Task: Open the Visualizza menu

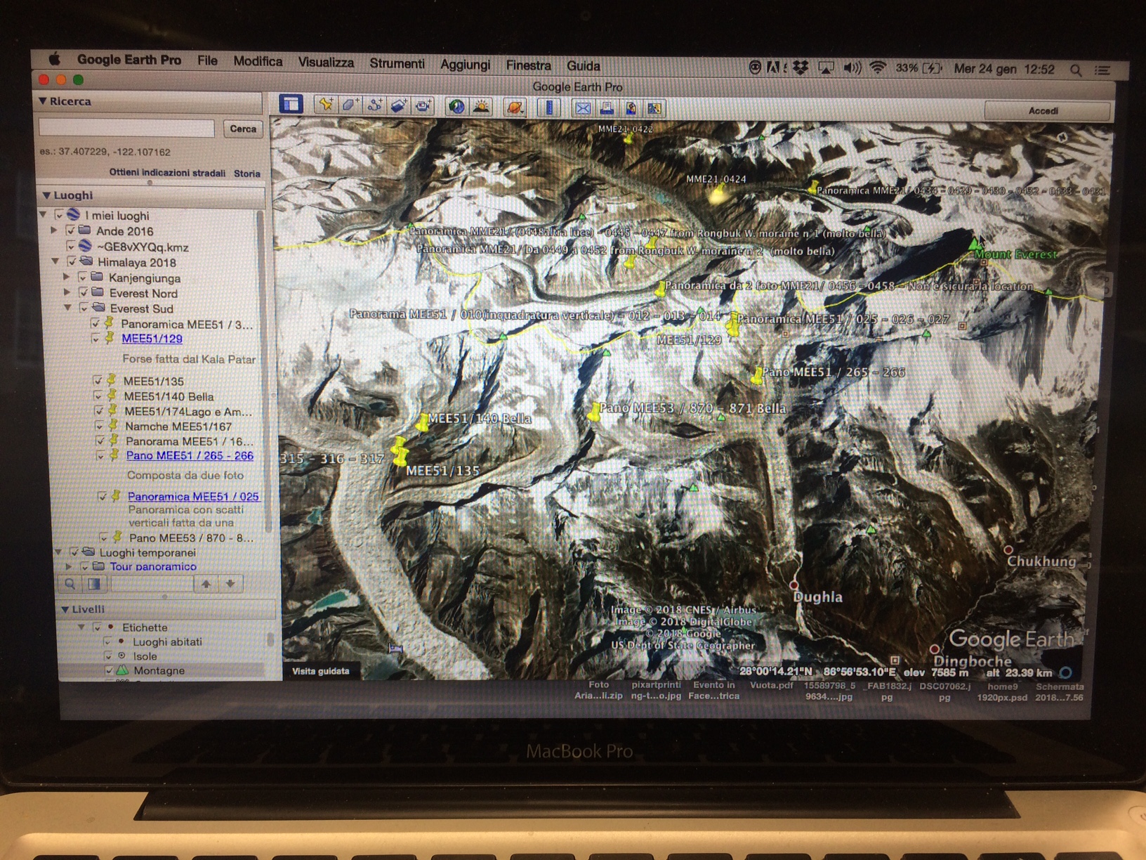Action: pyautogui.click(x=326, y=63)
